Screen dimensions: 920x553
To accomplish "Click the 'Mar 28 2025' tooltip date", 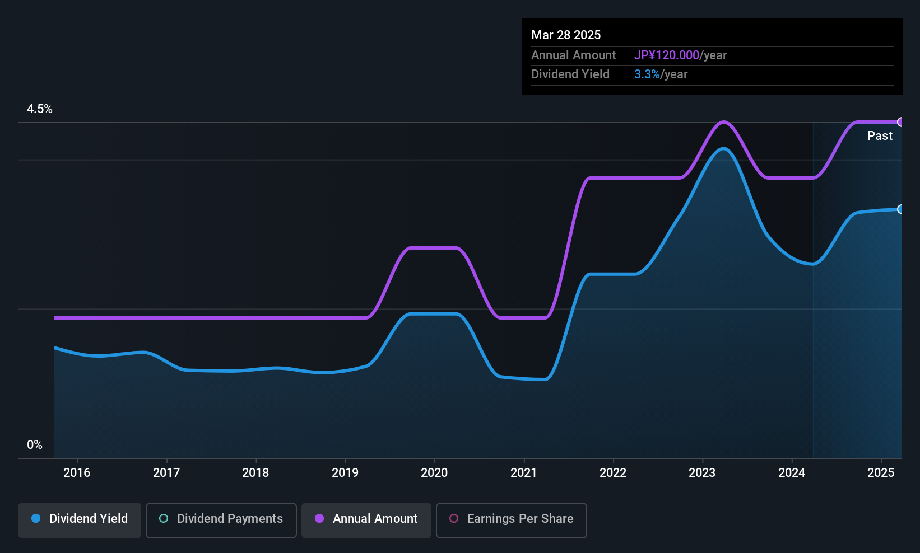I will [x=566, y=35].
